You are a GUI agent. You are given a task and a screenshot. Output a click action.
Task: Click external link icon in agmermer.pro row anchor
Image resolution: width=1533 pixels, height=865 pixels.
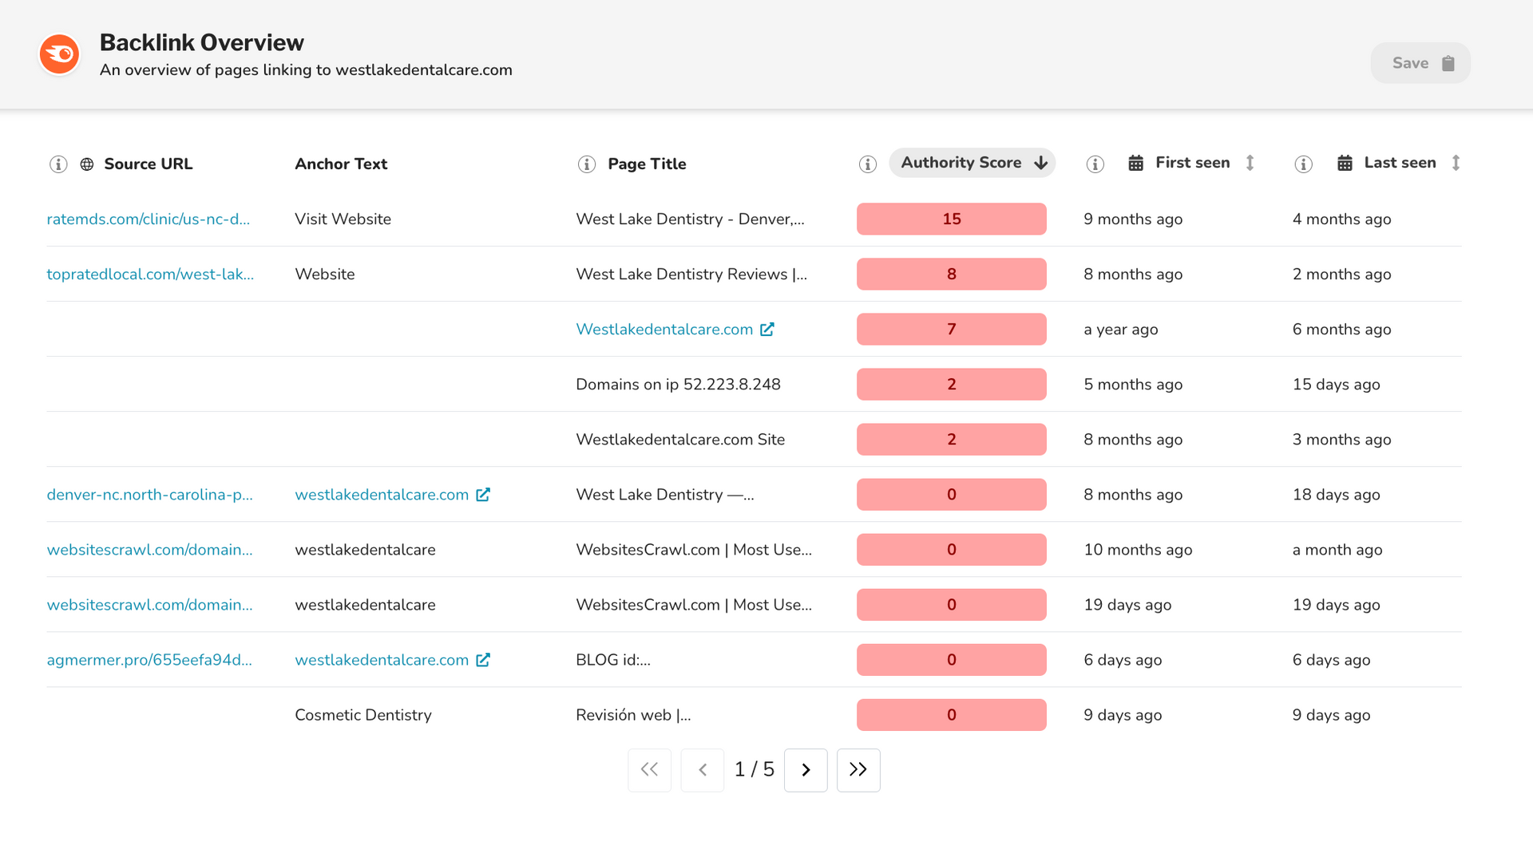[x=483, y=659]
